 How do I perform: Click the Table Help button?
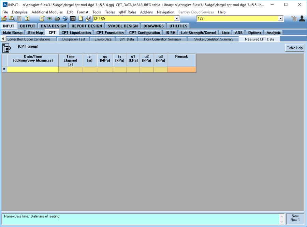pyautogui.click(x=294, y=48)
